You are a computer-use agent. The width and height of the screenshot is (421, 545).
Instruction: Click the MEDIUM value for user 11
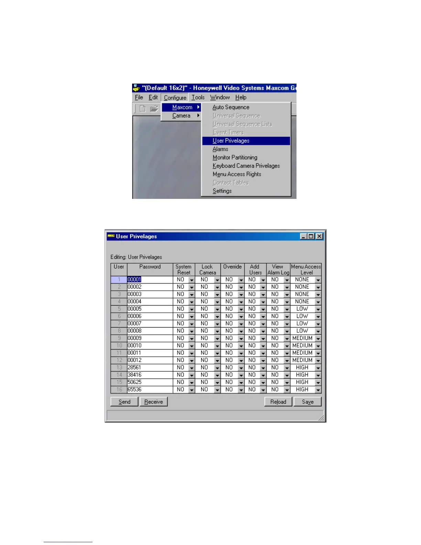[302, 353]
